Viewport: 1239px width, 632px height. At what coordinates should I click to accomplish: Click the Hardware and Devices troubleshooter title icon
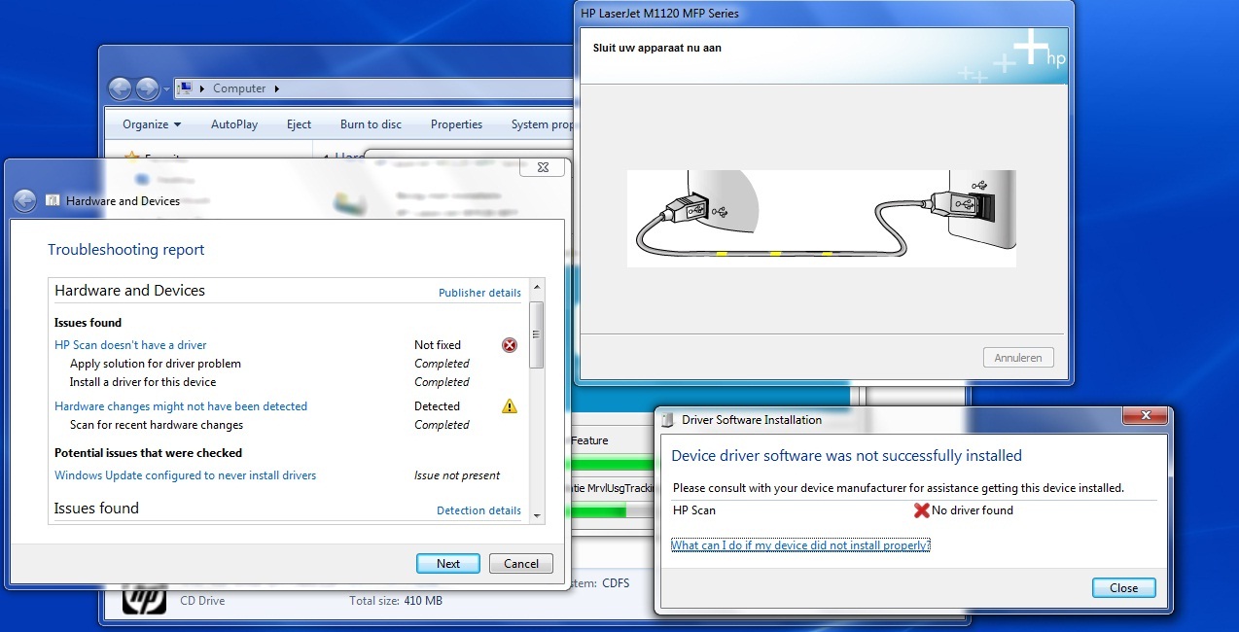point(53,201)
